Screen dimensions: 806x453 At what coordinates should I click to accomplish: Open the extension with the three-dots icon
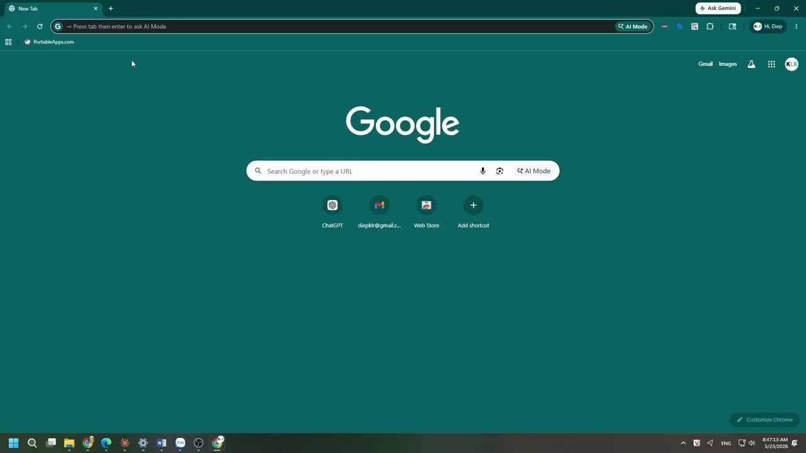click(664, 26)
